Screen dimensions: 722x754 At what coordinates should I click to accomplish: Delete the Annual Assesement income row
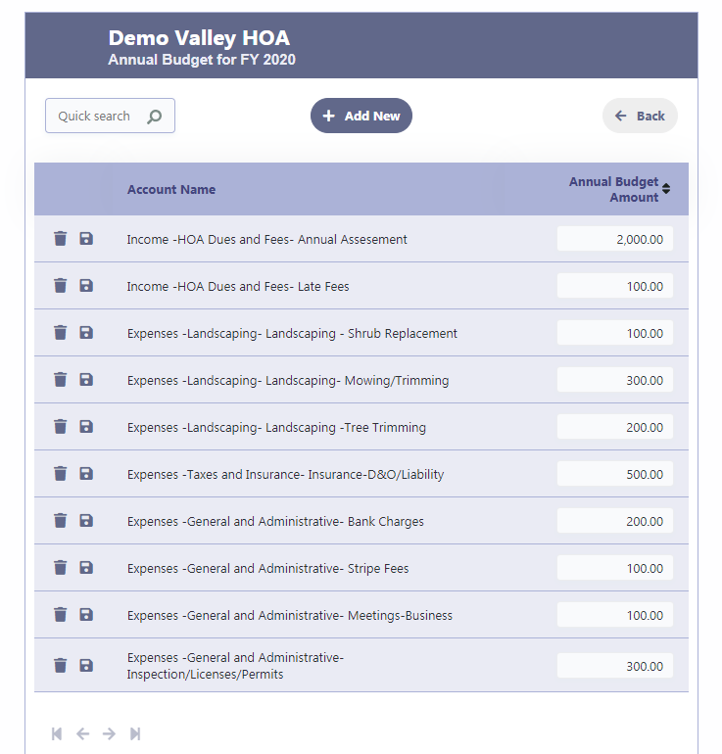tap(60, 239)
